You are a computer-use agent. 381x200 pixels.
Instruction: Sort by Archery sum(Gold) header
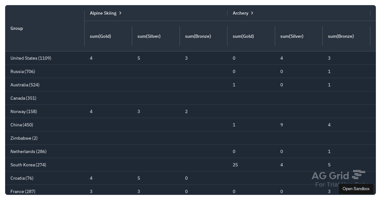point(251,36)
